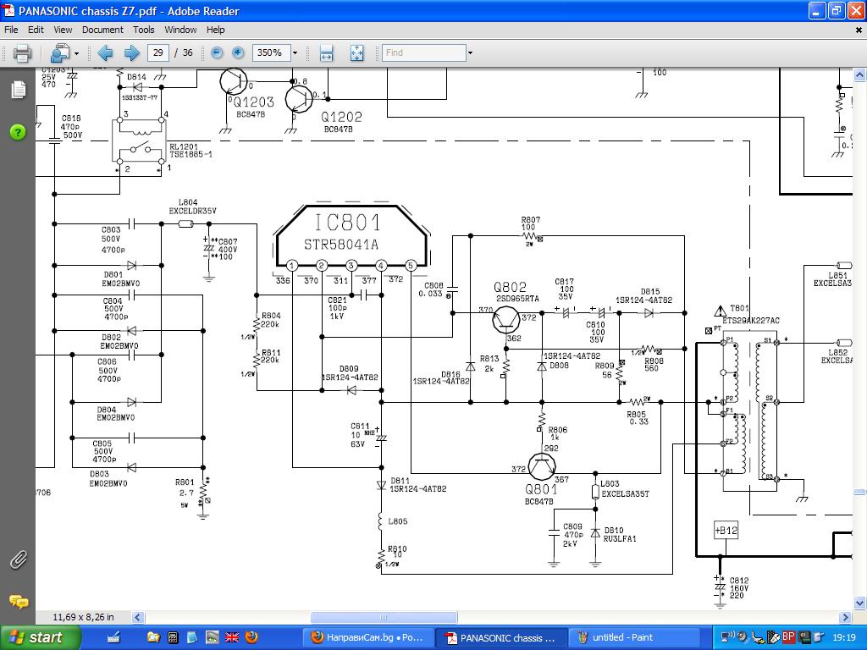
Task: Select the fit full page icon
Action: [x=356, y=52]
